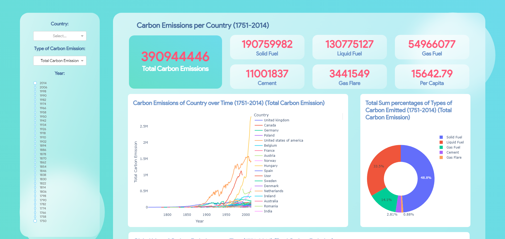Click the 33.5% red donut slice
This screenshot has height=239, width=505.
[379, 166]
